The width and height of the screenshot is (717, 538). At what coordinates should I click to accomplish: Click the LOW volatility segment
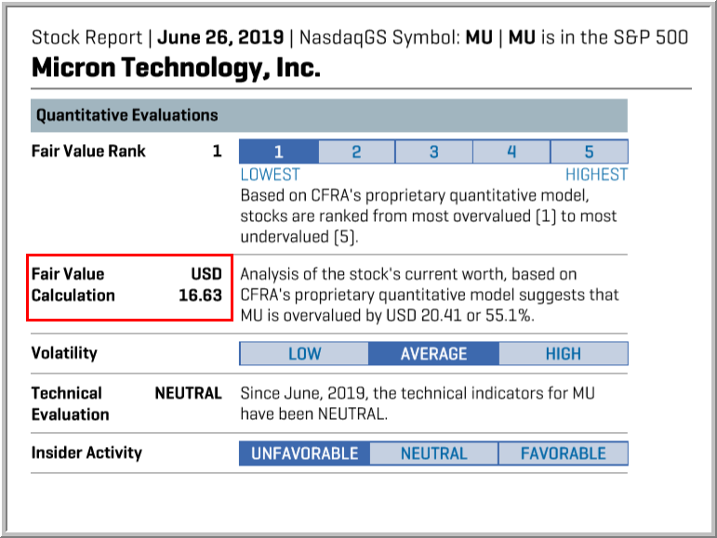coord(304,353)
